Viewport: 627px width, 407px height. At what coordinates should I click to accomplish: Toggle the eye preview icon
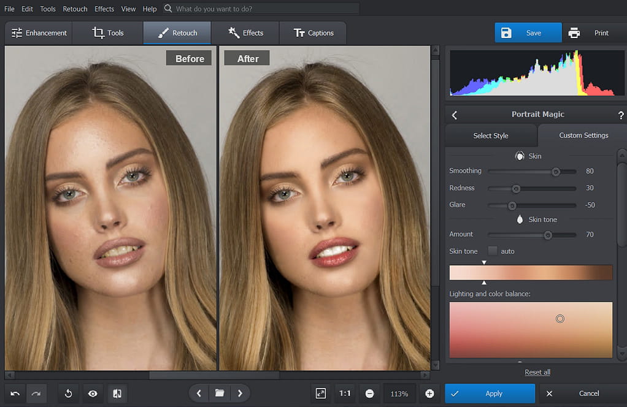coord(93,394)
